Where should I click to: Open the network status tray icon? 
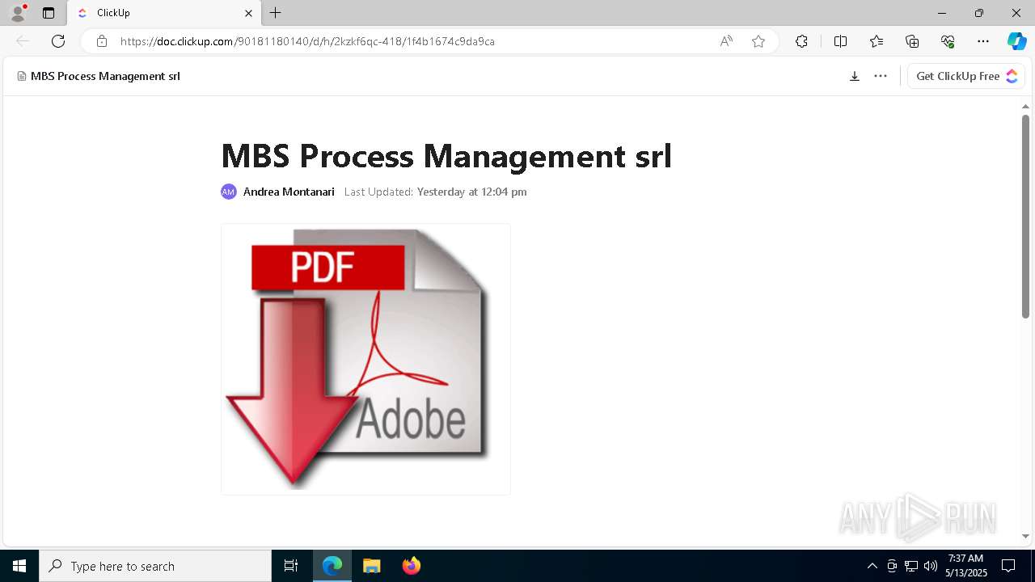coord(911,566)
